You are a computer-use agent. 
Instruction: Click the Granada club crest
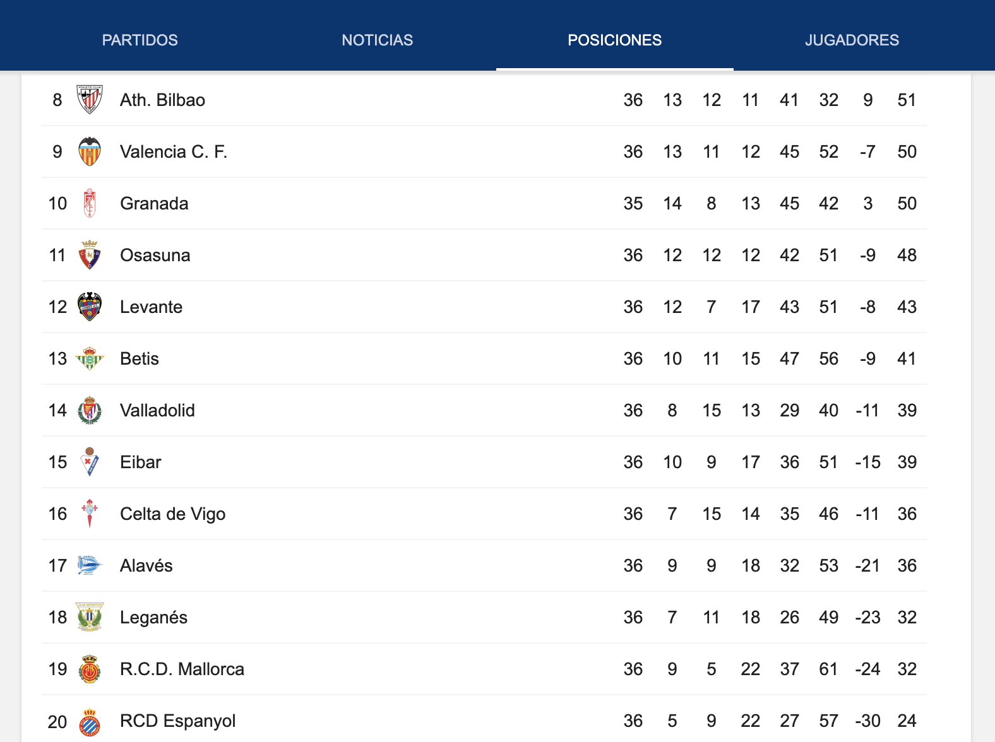coord(89,203)
